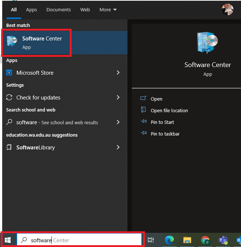Click the Open file location icon
Viewport: 241px width, 247px height.
coord(143,110)
